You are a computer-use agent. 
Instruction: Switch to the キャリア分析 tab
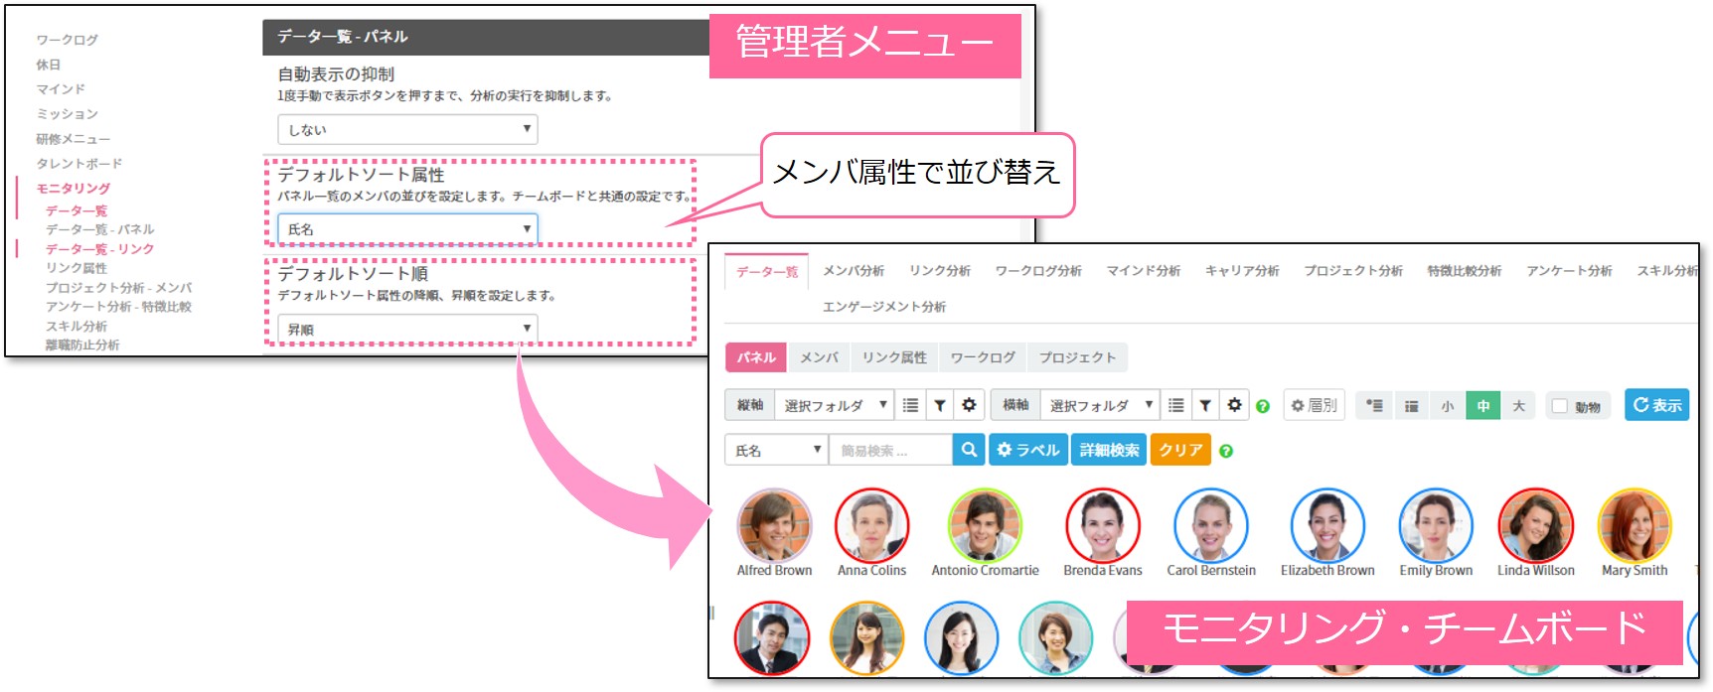click(1241, 270)
